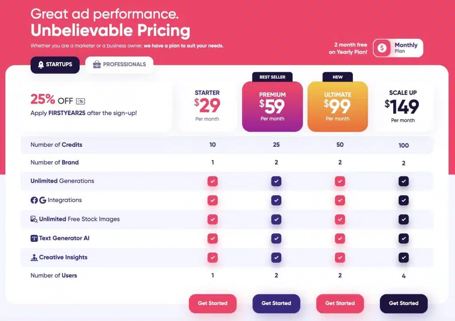
Task: Click the discount coupon icon next to 25% OFF
Action: (80, 101)
